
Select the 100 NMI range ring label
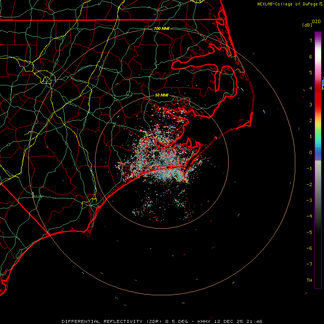(x=162, y=28)
